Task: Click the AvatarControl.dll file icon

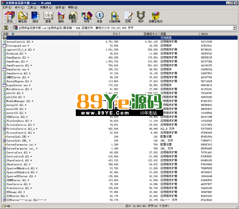Action: tap(5, 42)
